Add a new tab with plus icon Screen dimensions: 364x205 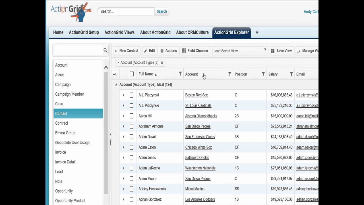[x=257, y=32]
